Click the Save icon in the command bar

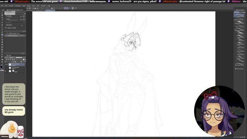(x=35, y=8)
